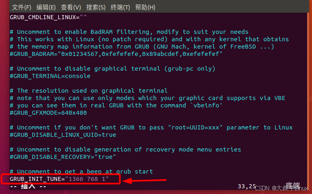312x194 pixels.
Task: Click the #GRUB_DISABLE_LINUX_UUID=true line
Action: pos(63,135)
